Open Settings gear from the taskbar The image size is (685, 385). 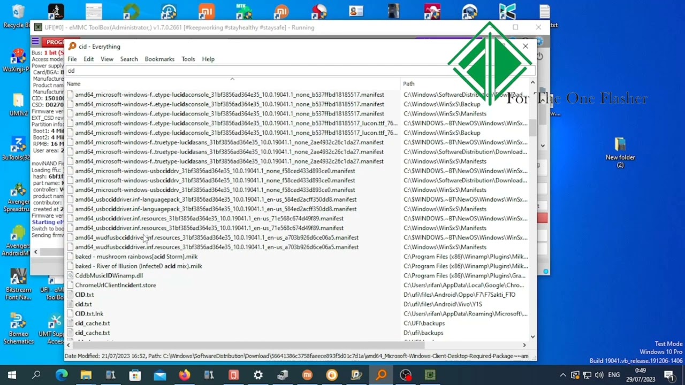click(x=258, y=375)
